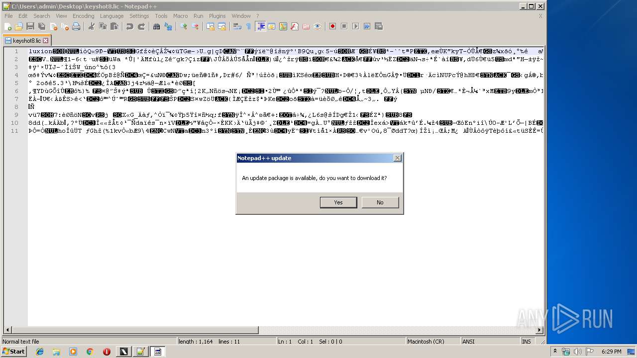Screen dimensions: 637x358
Task: Open the Windows Start menu
Action: point(14,352)
